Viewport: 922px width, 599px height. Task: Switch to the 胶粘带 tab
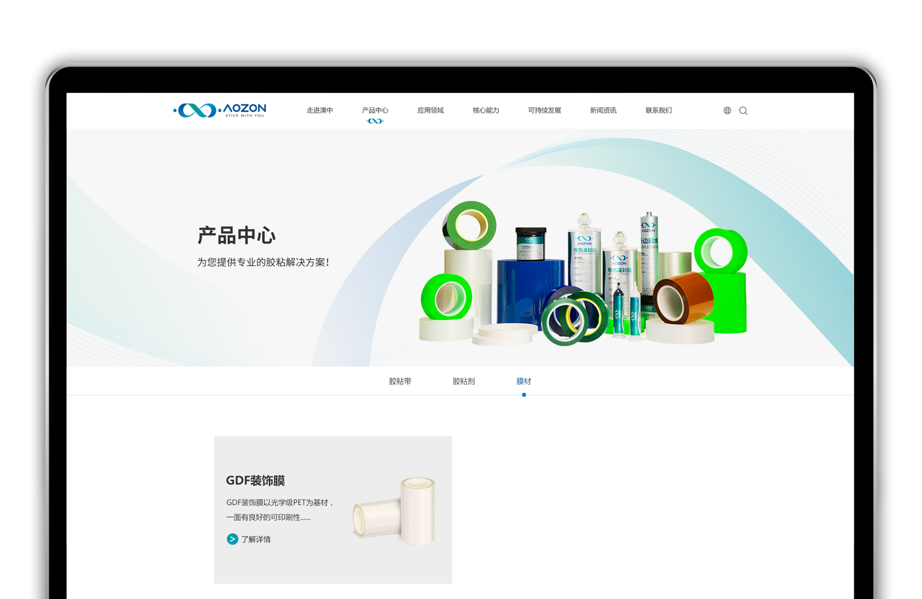click(x=400, y=381)
